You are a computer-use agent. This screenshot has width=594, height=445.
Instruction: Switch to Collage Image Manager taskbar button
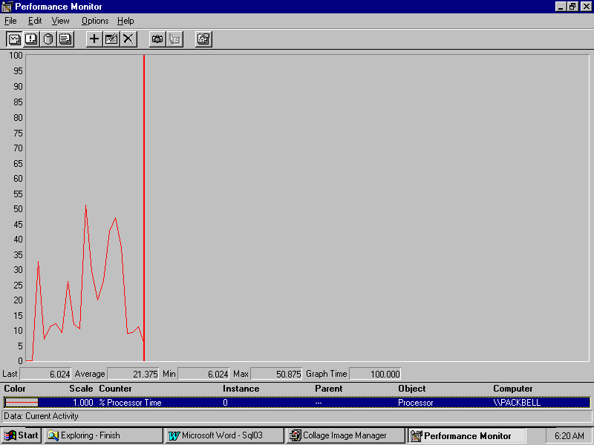(345, 435)
